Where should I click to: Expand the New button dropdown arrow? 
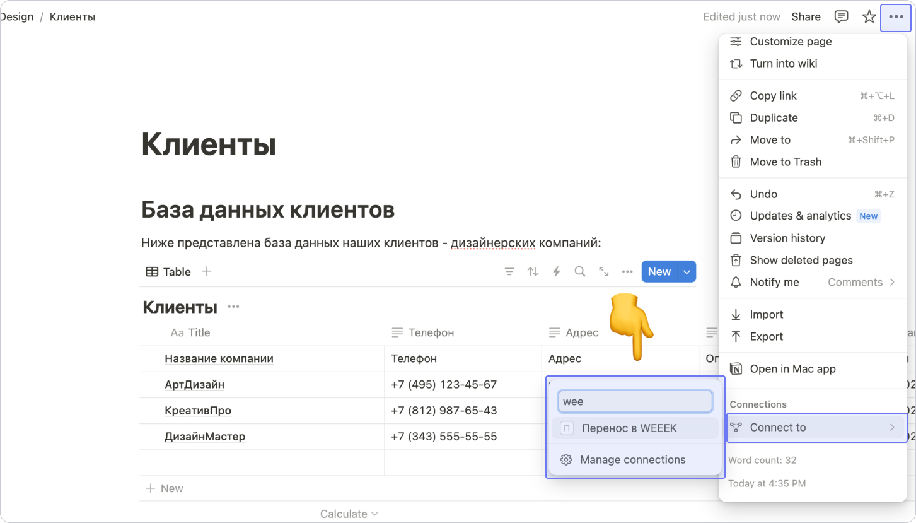(687, 272)
